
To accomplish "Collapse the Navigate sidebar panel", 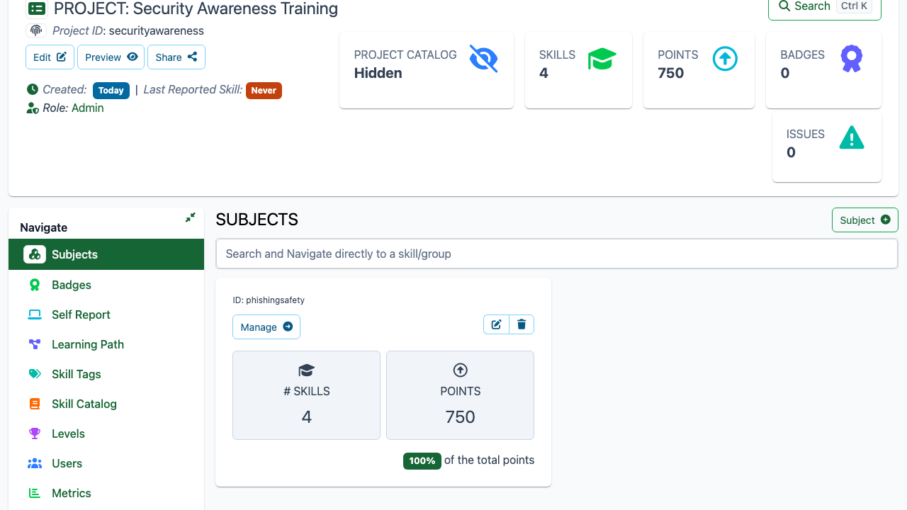I will (190, 217).
